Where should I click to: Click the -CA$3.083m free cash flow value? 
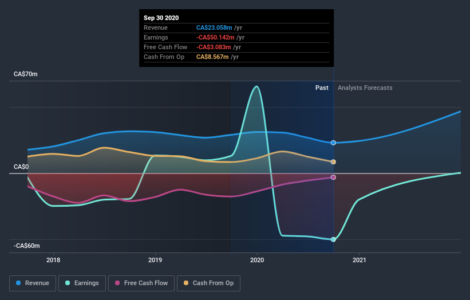coord(214,47)
